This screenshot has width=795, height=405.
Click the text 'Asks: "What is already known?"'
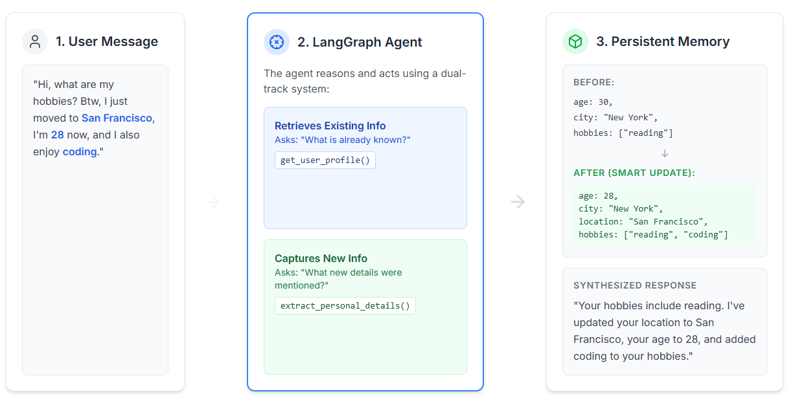(x=343, y=140)
